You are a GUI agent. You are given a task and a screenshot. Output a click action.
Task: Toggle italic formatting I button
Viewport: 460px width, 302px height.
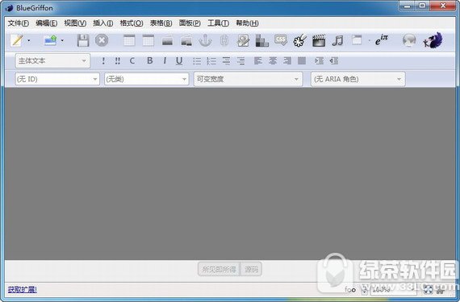point(165,60)
